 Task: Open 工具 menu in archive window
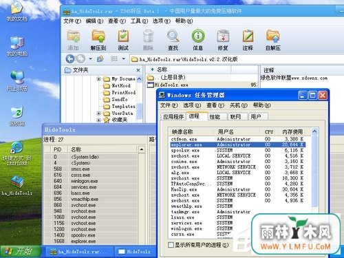[x=139, y=21]
